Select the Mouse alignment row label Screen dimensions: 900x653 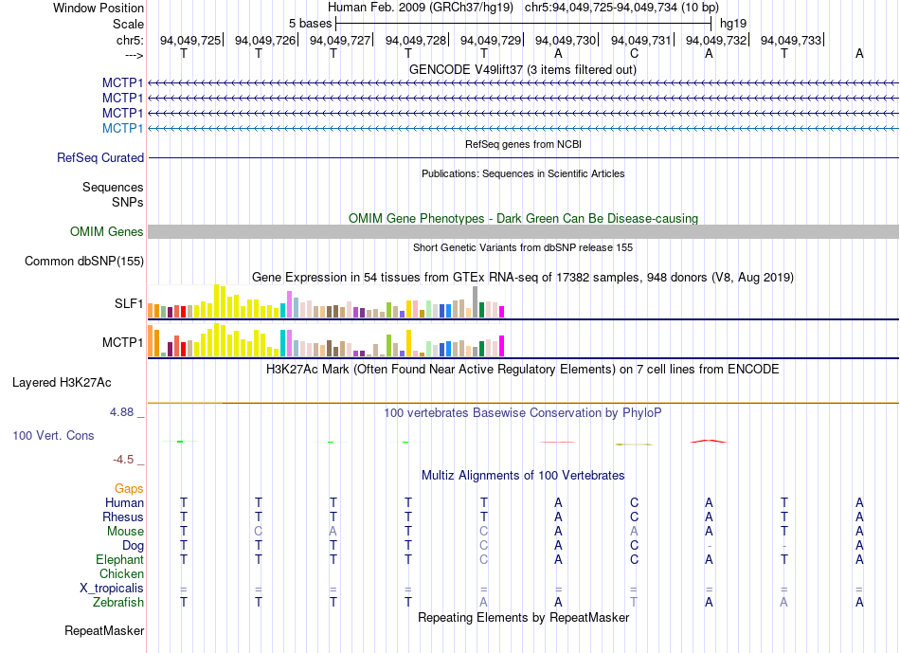(x=125, y=532)
